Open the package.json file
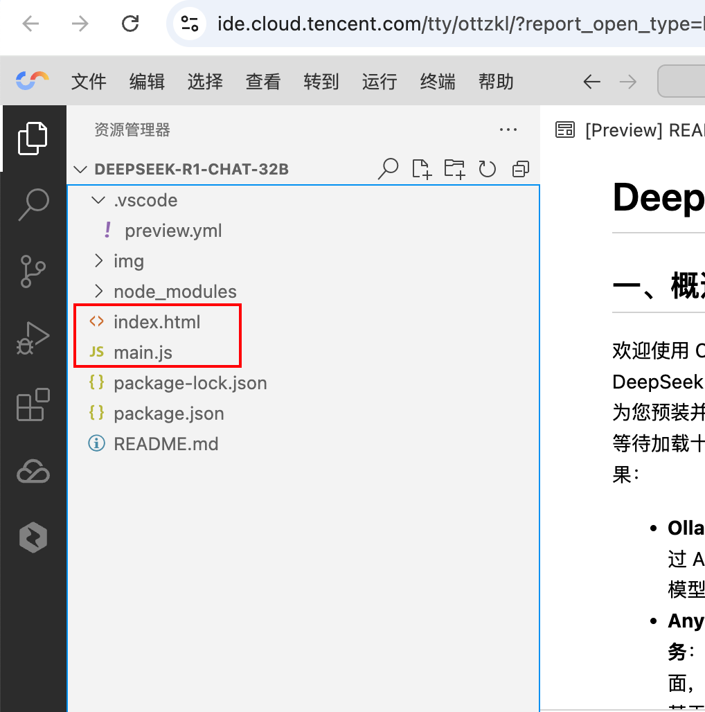Image resolution: width=705 pixels, height=712 pixels. click(168, 413)
